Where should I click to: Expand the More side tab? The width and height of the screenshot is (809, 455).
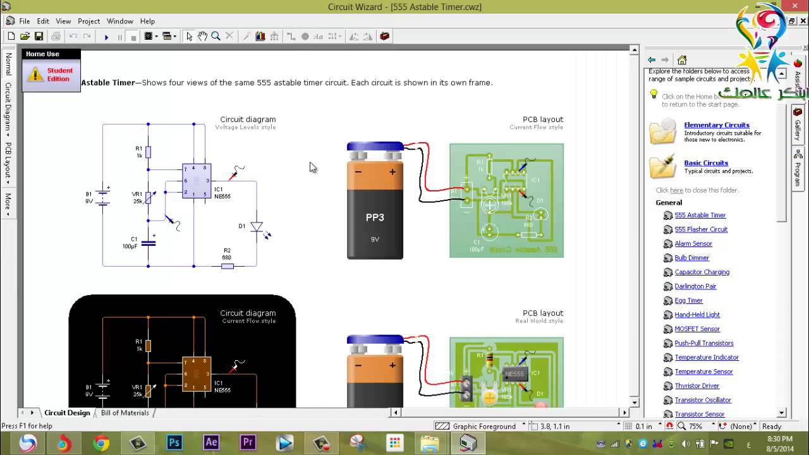8,203
